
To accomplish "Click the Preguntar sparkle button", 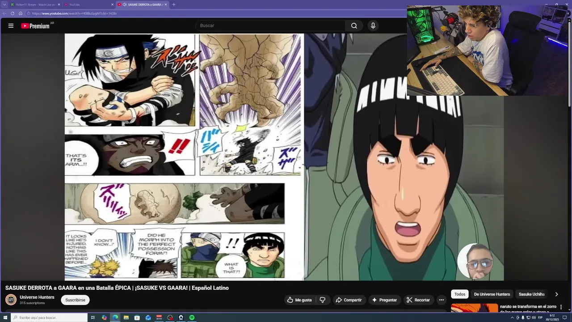I will tap(384, 300).
